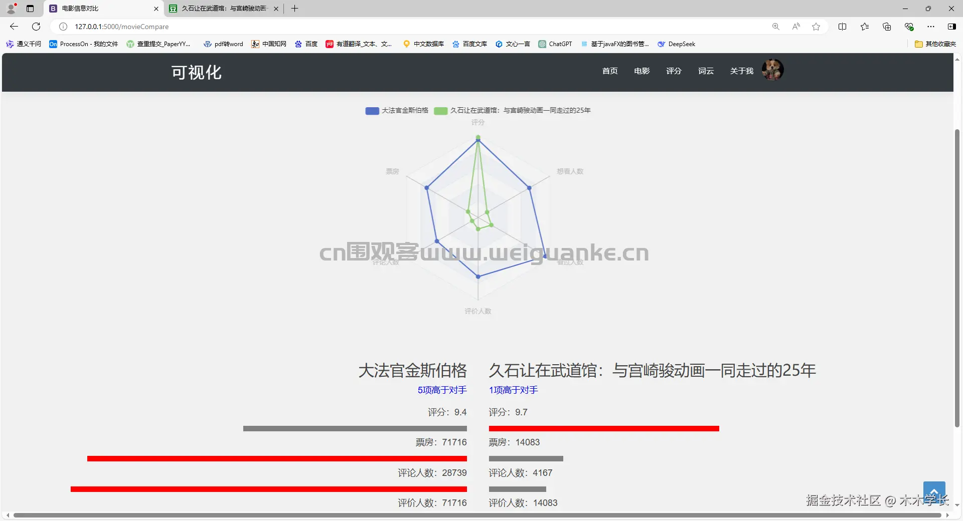
Task: Open the 中国知网 bookmark
Action: [x=269, y=44]
